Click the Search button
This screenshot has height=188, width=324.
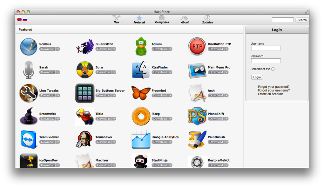tap(302, 20)
